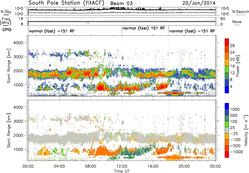This screenshot has height=173, width=249.
Task: Select the 'normal (fast) 151 RF' CPID segment
Action: (144, 28)
